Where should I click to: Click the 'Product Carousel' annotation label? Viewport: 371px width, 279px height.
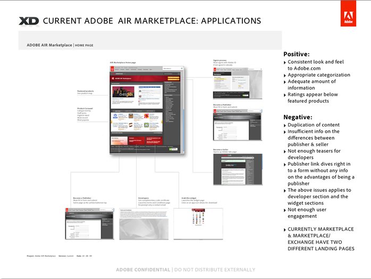click(85, 108)
